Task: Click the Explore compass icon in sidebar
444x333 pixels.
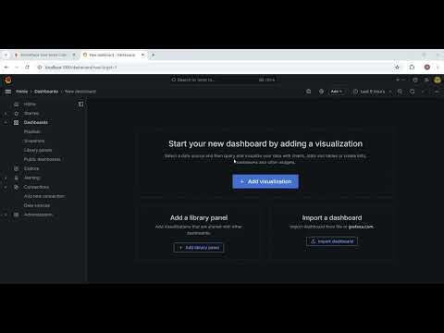Action: tap(17, 168)
